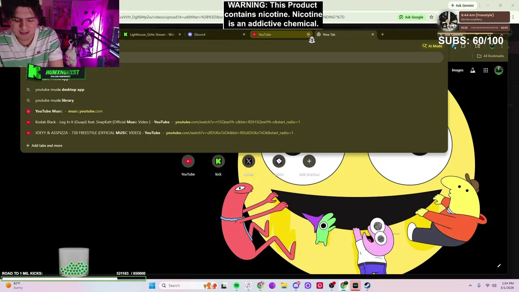Viewport: 519px width, 292px height.
Task: Choose suggestion youtube music desktop app
Action: (x=234, y=90)
